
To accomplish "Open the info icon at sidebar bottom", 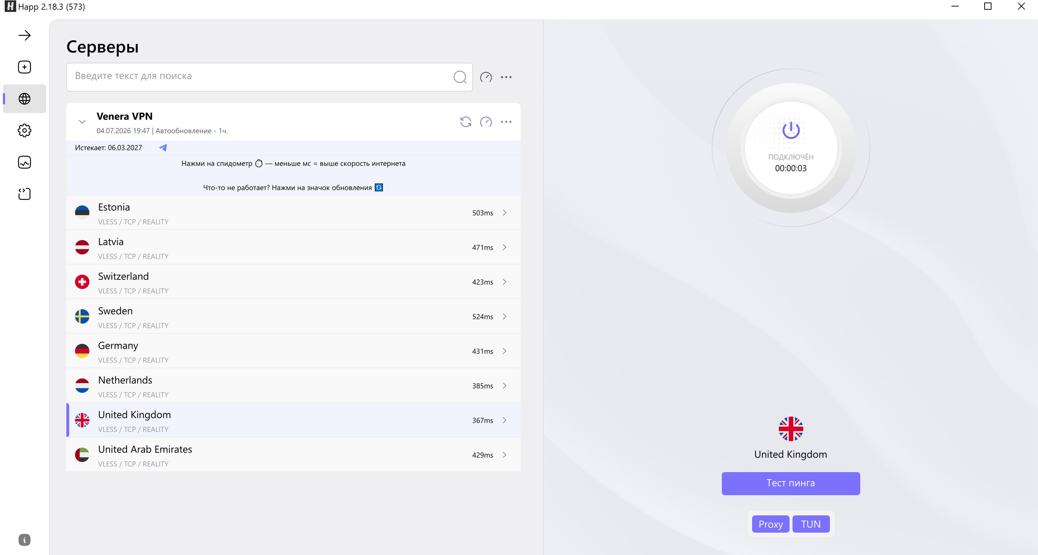I will point(25,540).
